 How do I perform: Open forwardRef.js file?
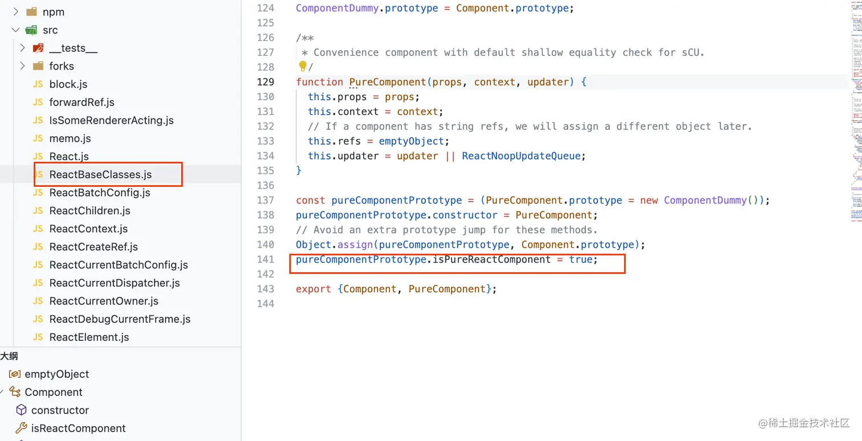click(x=82, y=102)
